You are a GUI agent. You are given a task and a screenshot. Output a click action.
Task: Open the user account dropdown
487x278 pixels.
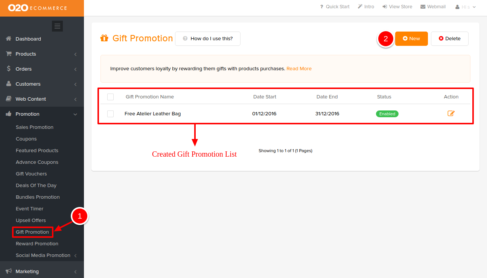click(466, 7)
